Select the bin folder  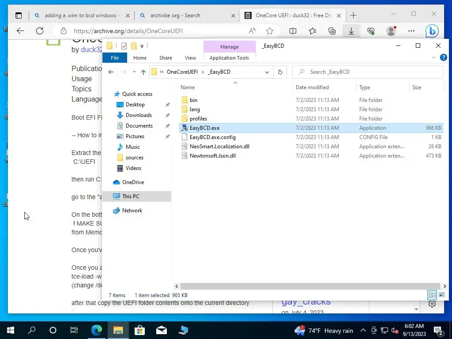[193, 100]
